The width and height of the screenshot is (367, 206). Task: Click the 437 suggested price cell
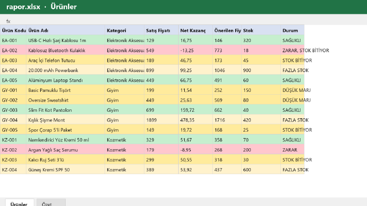(227, 170)
